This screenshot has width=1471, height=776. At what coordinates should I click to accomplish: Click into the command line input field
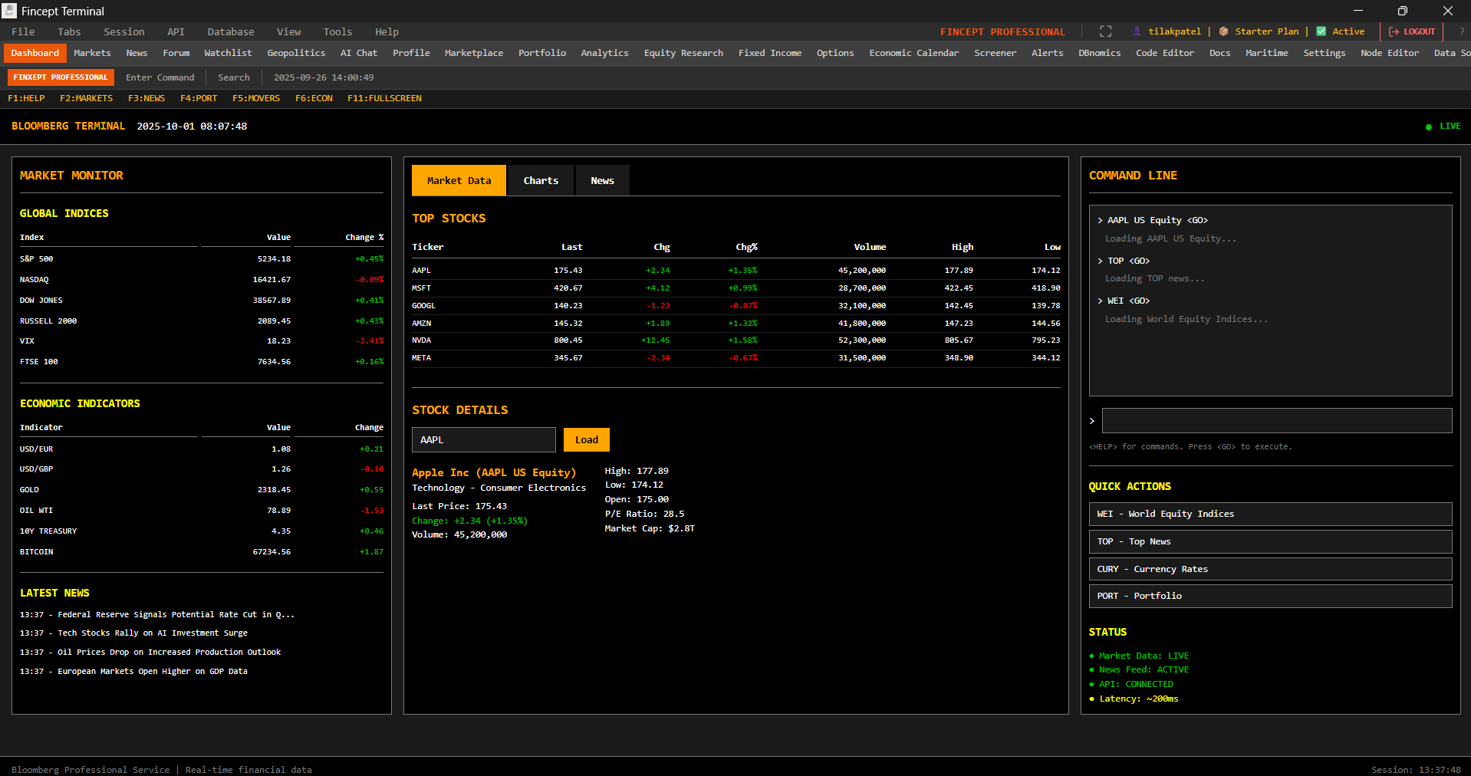pos(1275,420)
